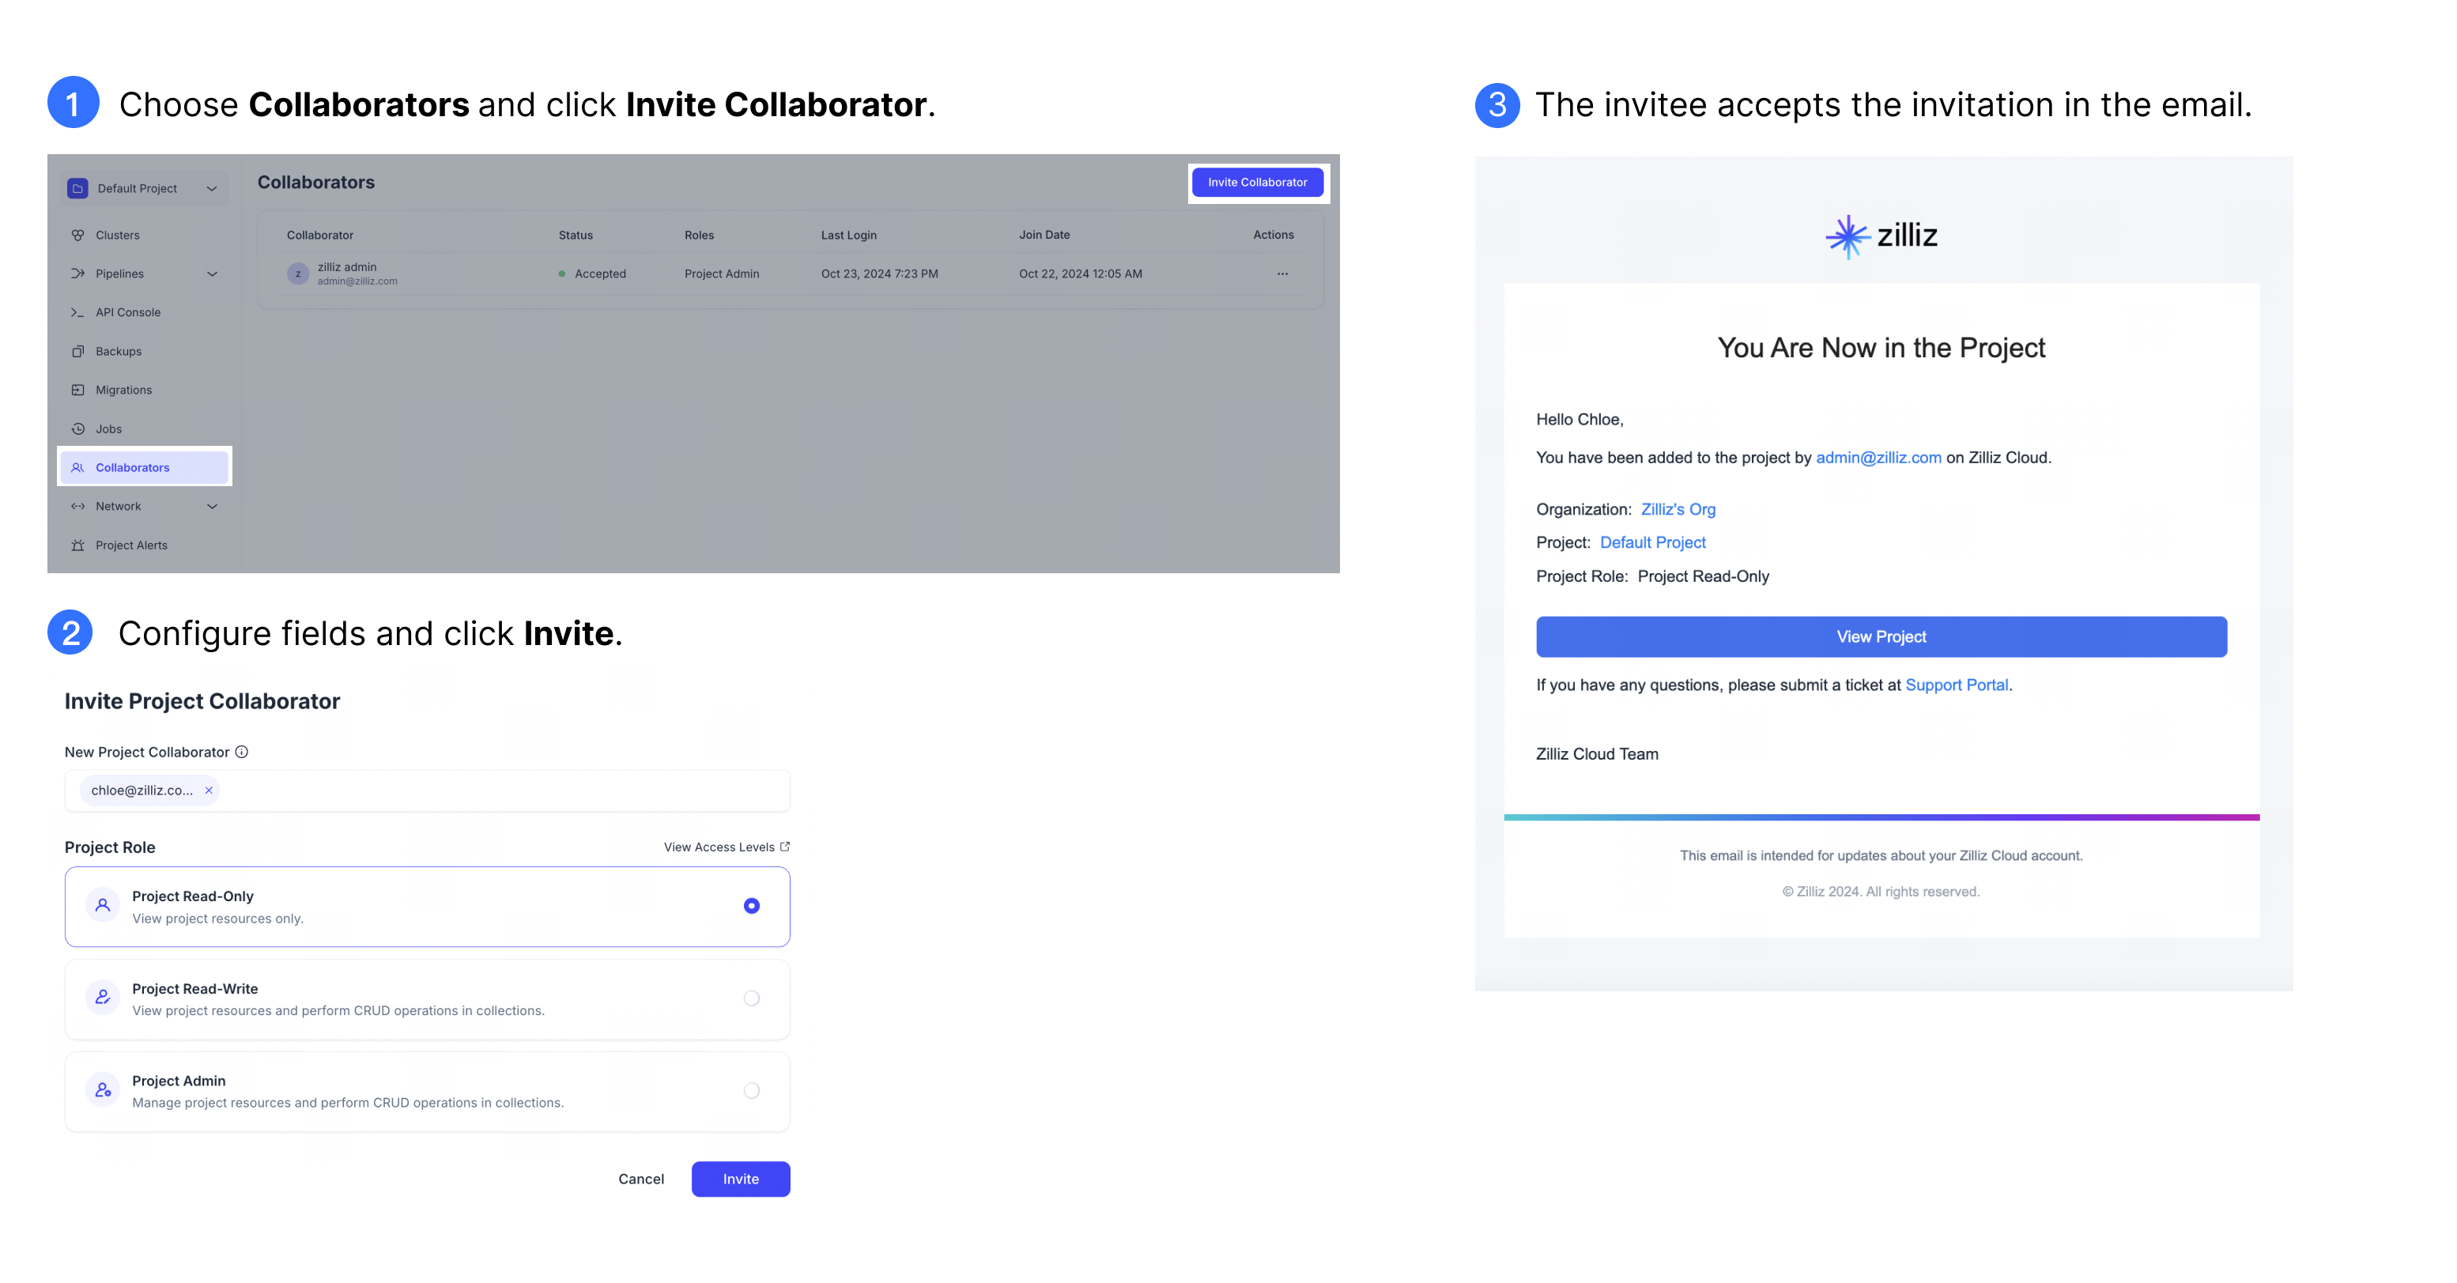Click the Collaborators icon in the sidebar
The height and width of the screenshot is (1283, 2457).
coord(78,467)
